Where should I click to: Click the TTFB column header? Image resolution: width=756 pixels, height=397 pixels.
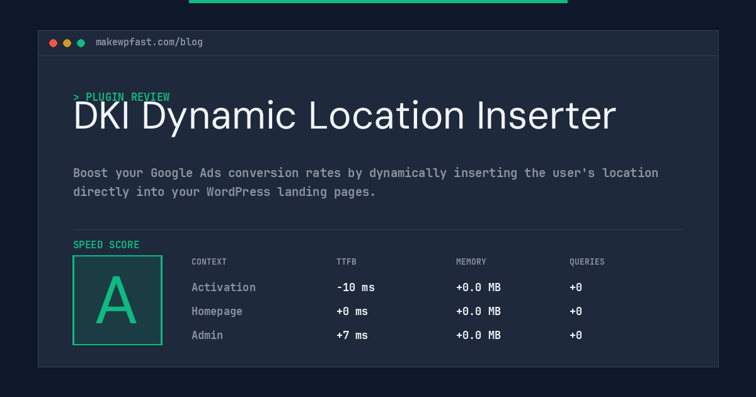346,262
